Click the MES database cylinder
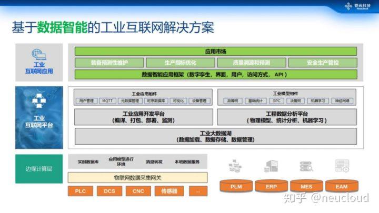Viewport: 379px width, 213px height. pyautogui.click(x=306, y=186)
